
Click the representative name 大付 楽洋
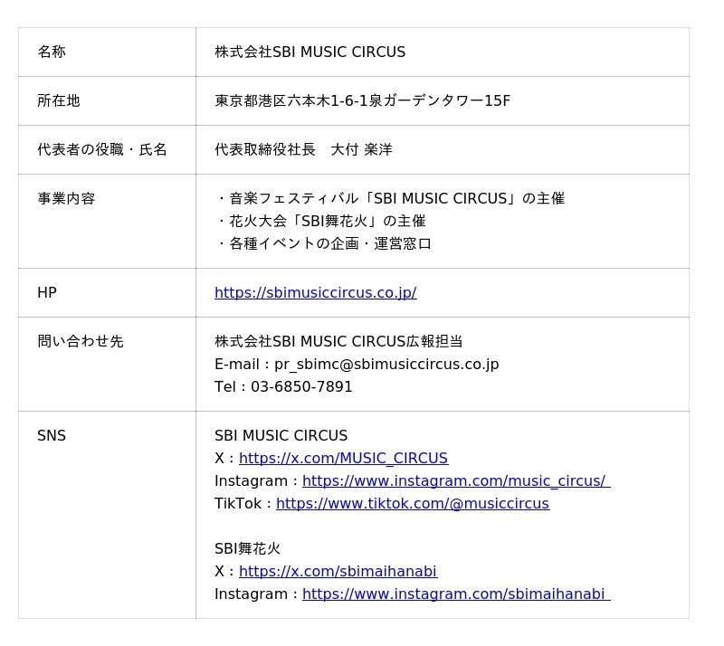pos(361,150)
